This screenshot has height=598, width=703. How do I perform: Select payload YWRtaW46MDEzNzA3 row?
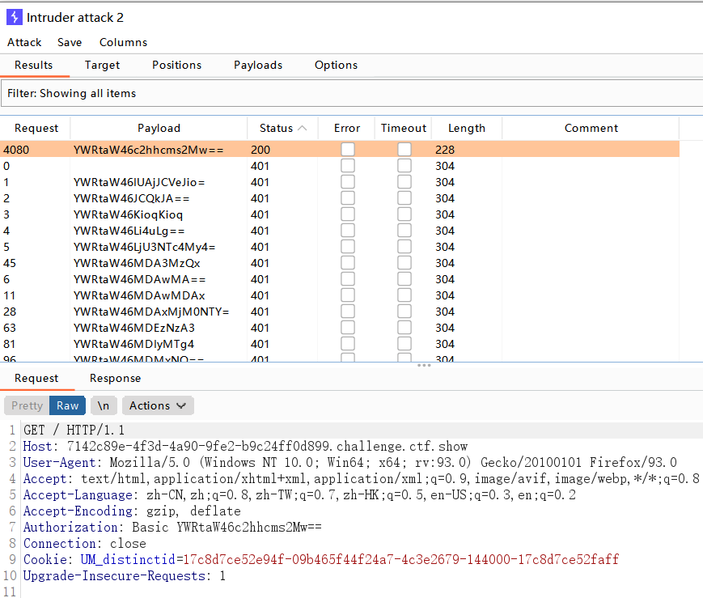point(340,328)
